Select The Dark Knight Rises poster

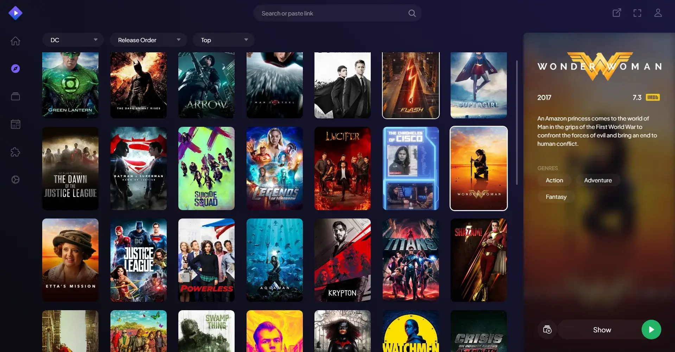(139, 85)
